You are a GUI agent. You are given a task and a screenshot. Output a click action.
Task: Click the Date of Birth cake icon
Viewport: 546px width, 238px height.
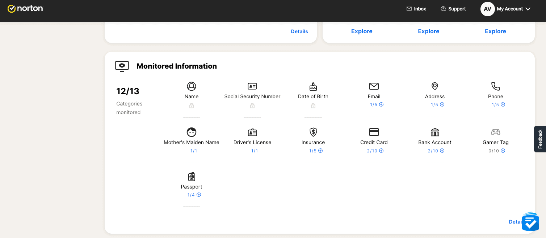[x=313, y=86]
